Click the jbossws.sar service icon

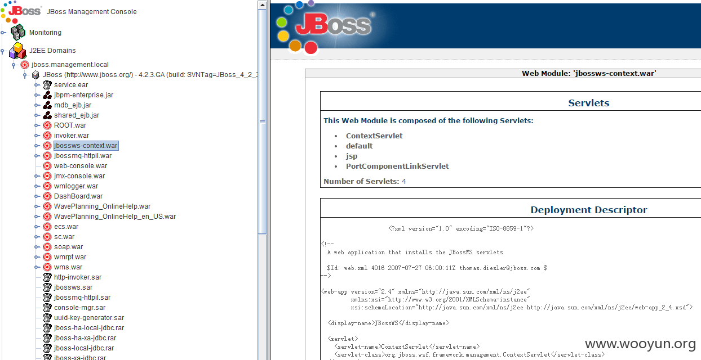coord(47,287)
